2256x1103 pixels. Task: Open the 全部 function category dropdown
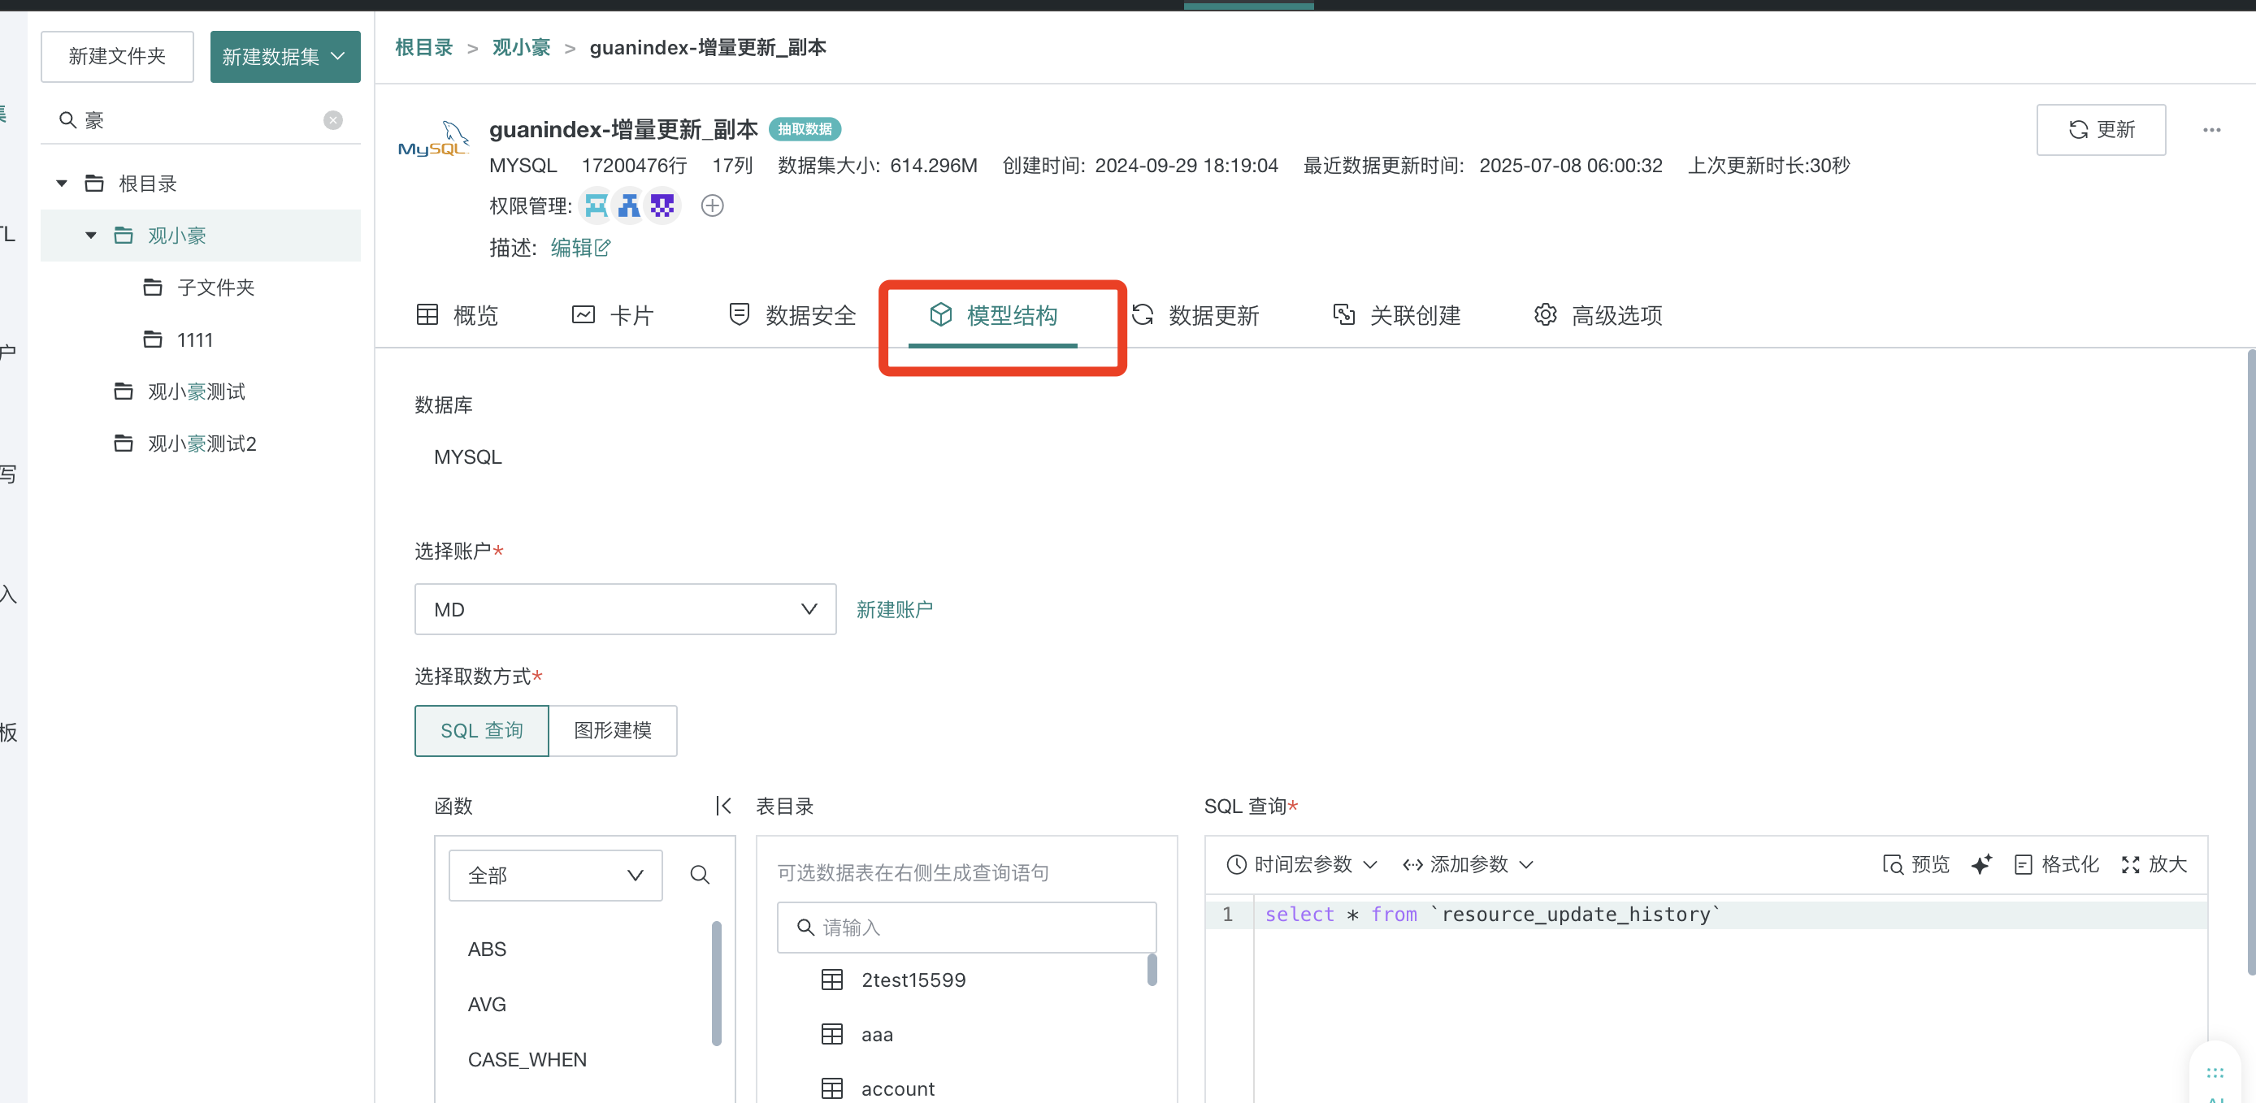(x=555, y=876)
